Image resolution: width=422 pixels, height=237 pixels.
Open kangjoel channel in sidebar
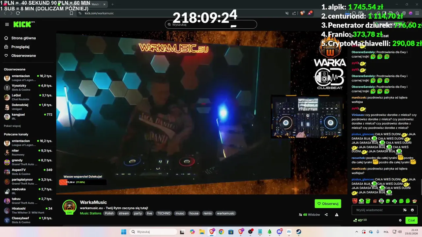pyautogui.click(x=28, y=117)
